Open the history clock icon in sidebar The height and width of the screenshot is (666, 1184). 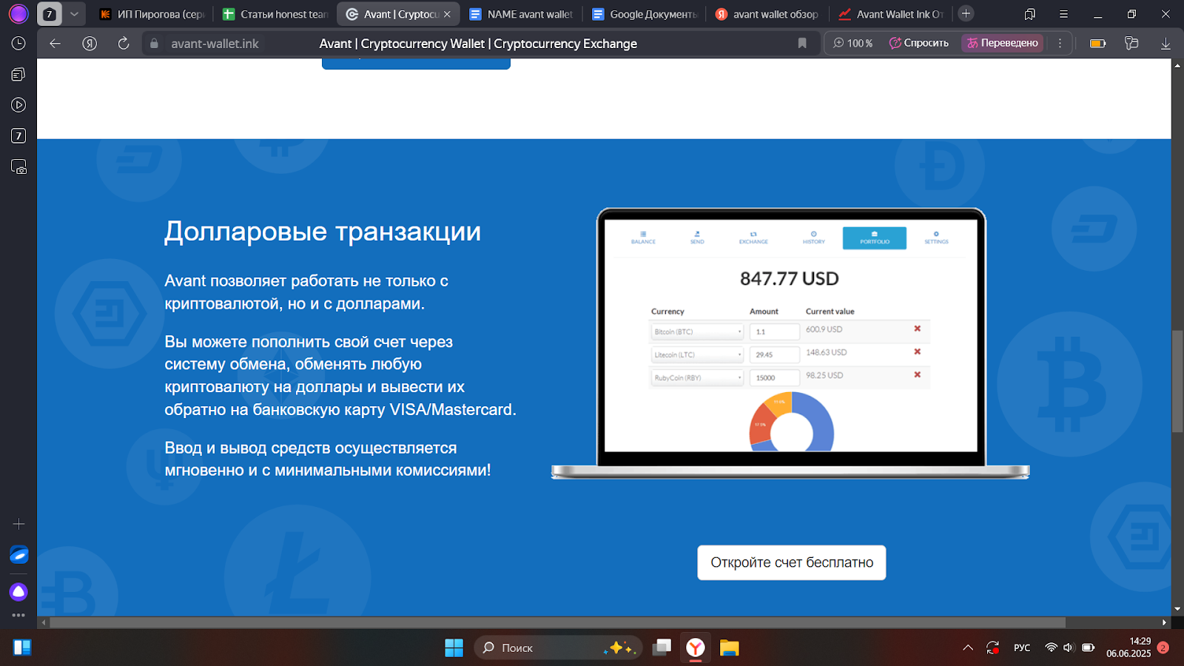click(18, 44)
